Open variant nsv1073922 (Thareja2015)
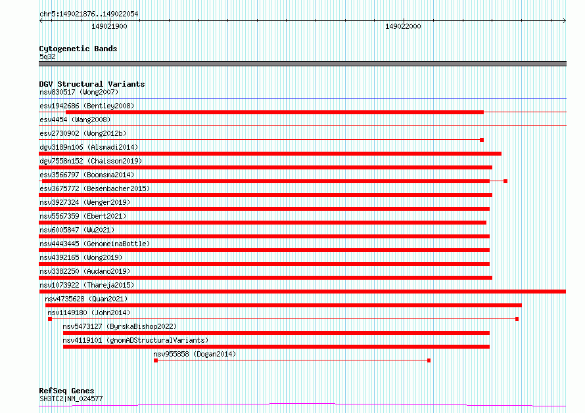Image resolution: width=585 pixels, height=413 pixels. [87, 285]
